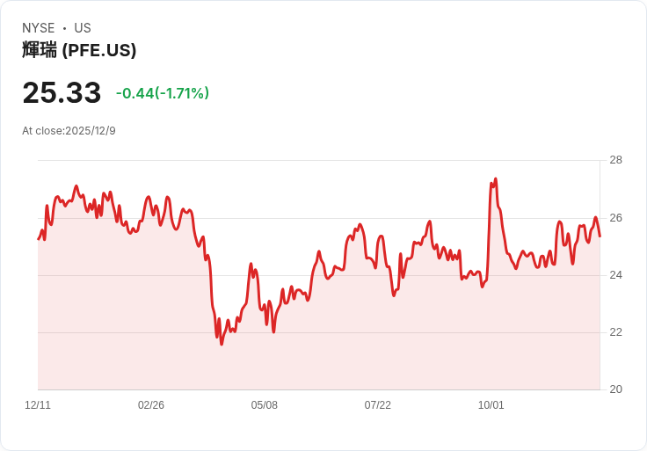Click the 24 price axis label
The height and width of the screenshot is (451, 647).
coord(615,275)
